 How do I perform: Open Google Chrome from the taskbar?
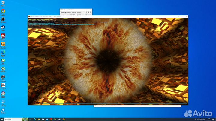pos(64,119)
